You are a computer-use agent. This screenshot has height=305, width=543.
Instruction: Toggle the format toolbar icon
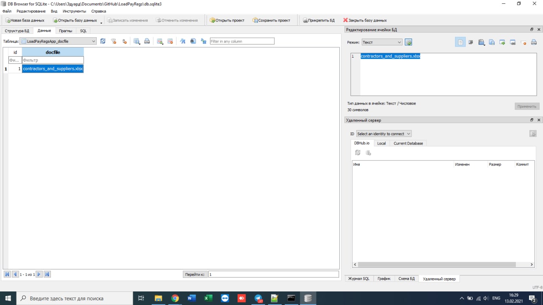[183, 41]
